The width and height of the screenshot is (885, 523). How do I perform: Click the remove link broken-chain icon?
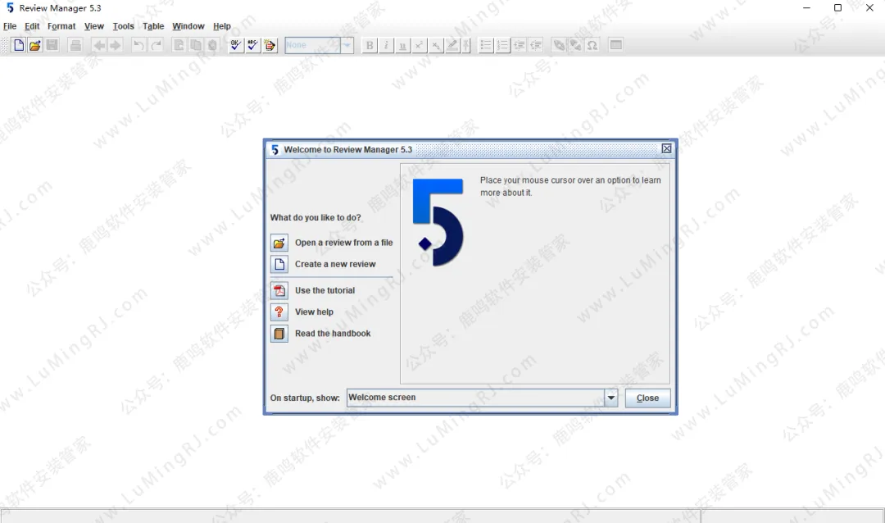click(x=576, y=45)
